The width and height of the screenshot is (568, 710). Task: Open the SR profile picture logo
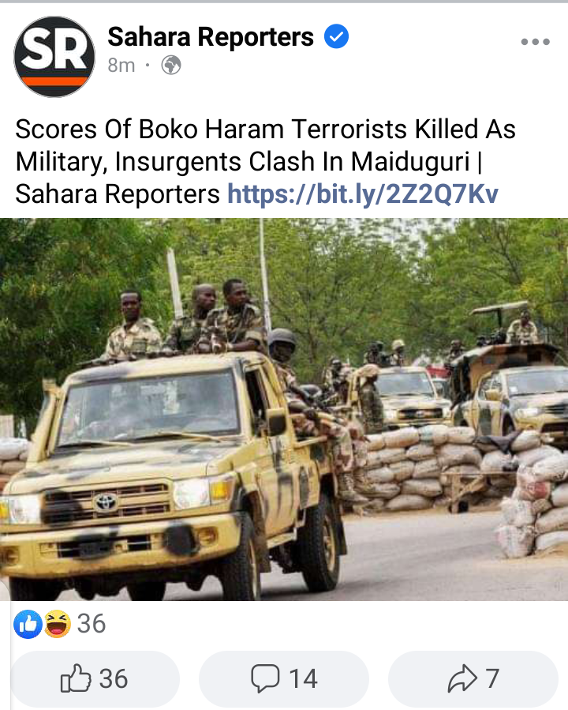(54, 57)
